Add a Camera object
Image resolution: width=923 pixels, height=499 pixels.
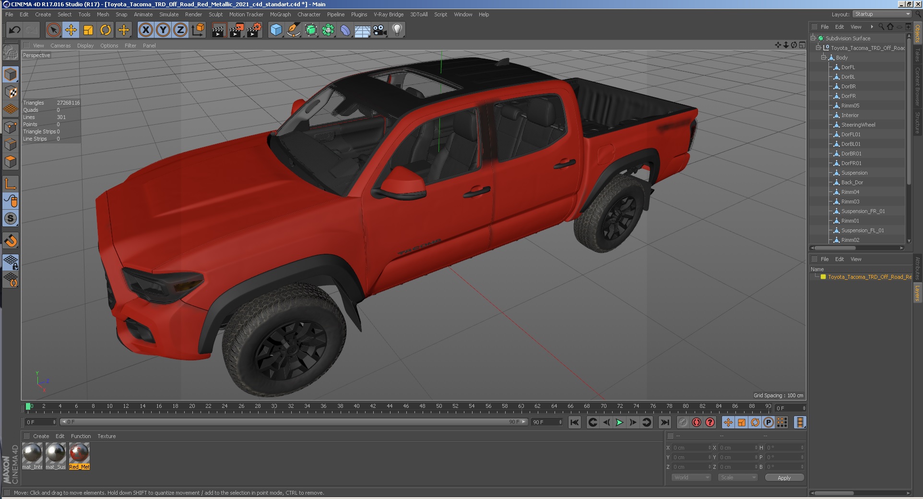click(x=380, y=30)
